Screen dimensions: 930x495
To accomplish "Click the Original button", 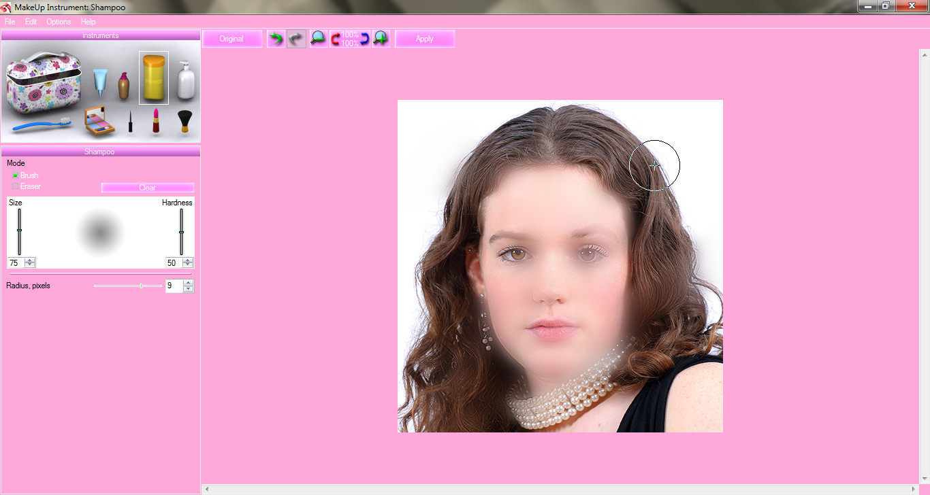I will 231,39.
